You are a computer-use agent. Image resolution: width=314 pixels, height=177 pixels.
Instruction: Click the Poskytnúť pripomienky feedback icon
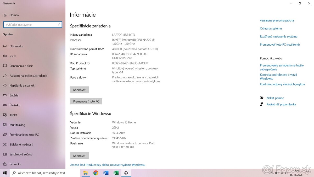point(262,104)
